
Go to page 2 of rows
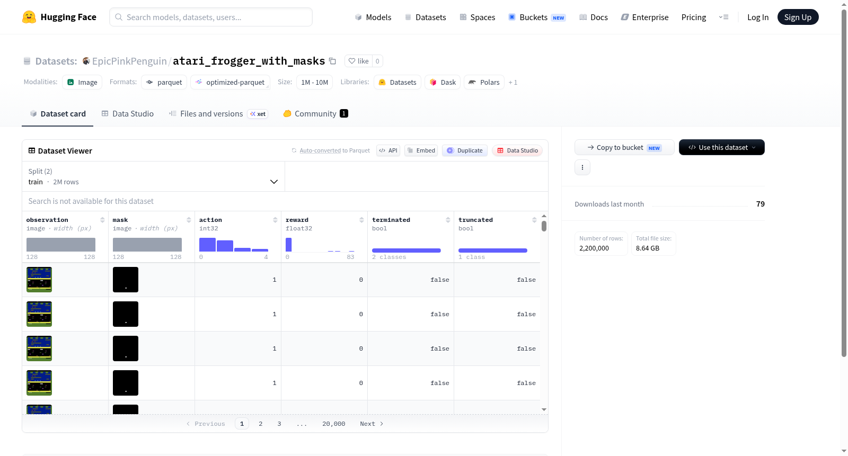tap(261, 424)
